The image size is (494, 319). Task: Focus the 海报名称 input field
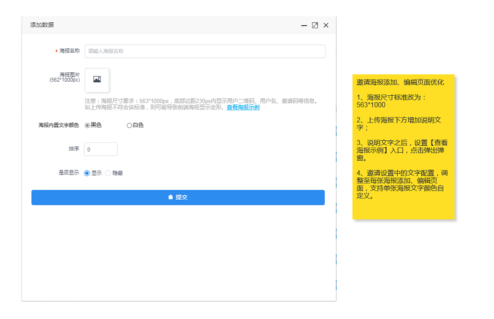[205, 51]
